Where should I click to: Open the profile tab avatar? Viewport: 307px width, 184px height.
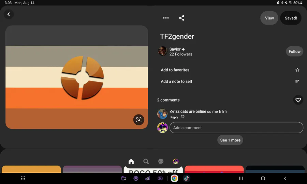[175, 162]
